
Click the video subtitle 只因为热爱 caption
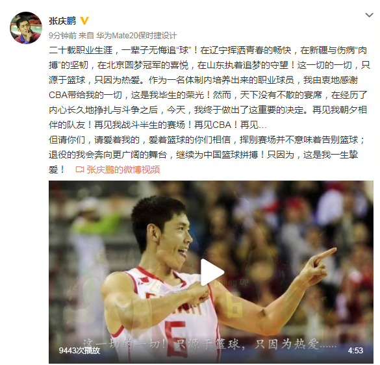(x=295, y=344)
